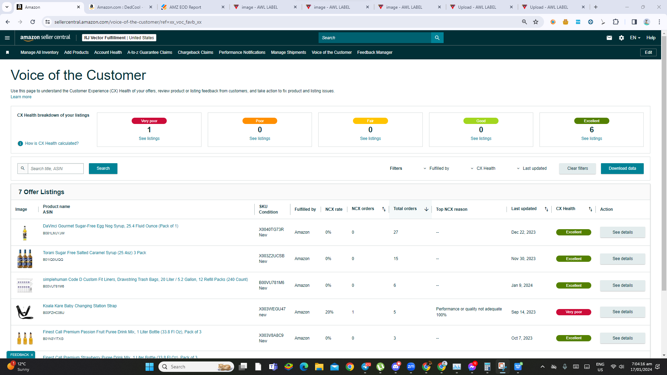Reload the page in browser

click(33, 22)
